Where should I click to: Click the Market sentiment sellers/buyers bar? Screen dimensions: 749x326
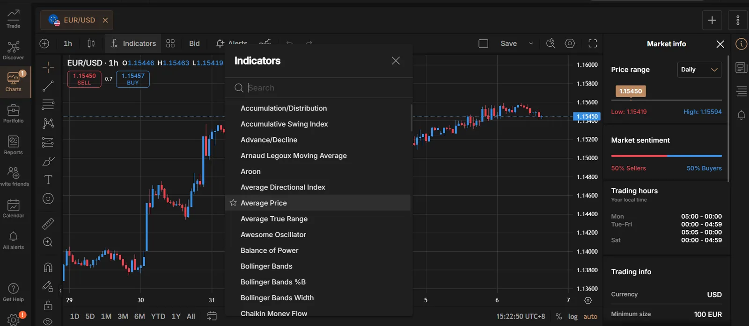666,156
